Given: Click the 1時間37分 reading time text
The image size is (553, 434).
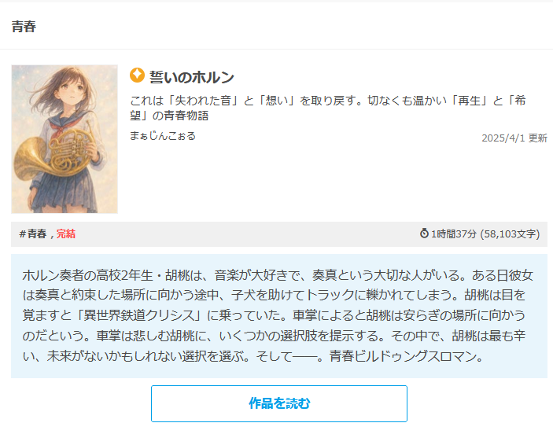Looking at the screenshot, I should pyautogui.click(x=454, y=234).
